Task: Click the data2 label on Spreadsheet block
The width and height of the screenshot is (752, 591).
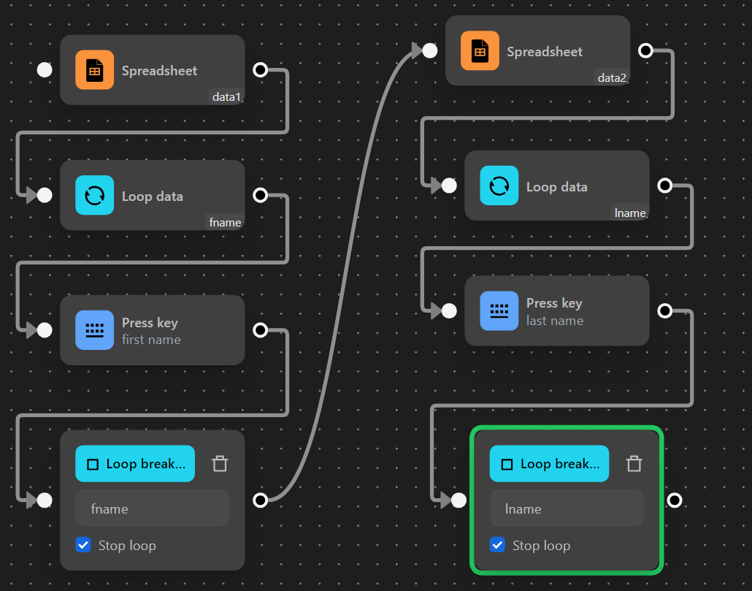Action: [x=612, y=77]
